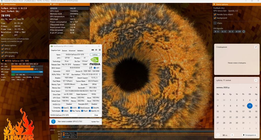
Task: Click the Update Now button
Action: [95, 122]
